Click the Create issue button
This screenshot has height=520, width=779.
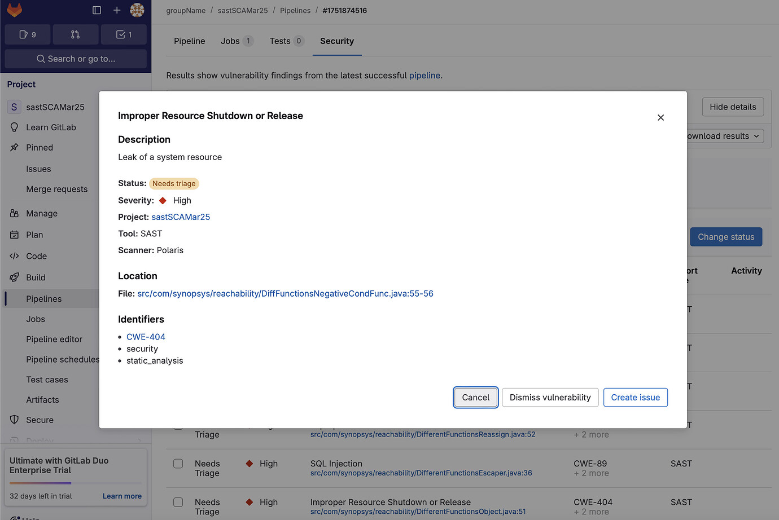point(636,398)
